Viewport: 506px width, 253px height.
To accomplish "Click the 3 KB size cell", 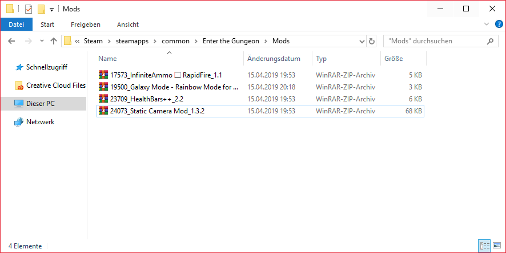I will [415, 87].
